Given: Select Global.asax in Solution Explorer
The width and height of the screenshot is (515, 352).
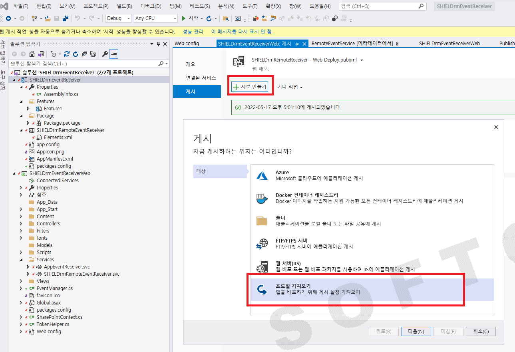Looking at the screenshot, I should (49, 303).
